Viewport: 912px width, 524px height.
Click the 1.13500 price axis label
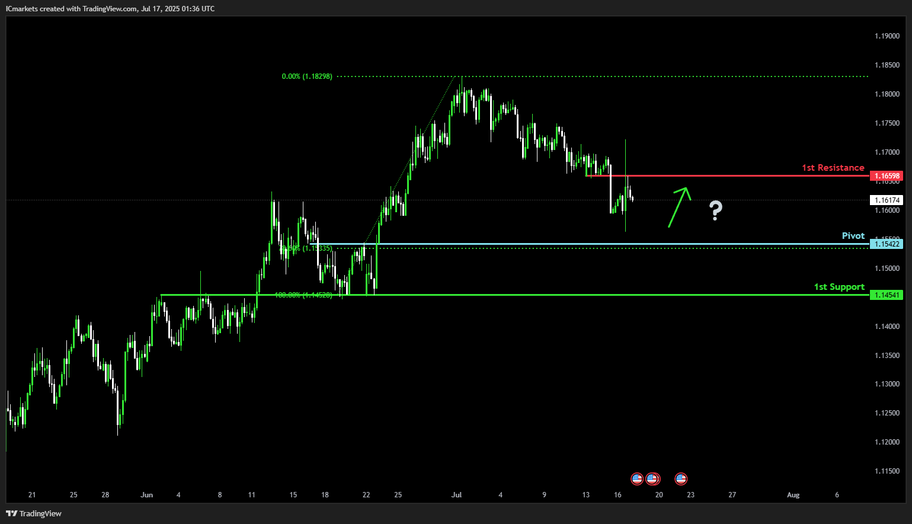[887, 356]
